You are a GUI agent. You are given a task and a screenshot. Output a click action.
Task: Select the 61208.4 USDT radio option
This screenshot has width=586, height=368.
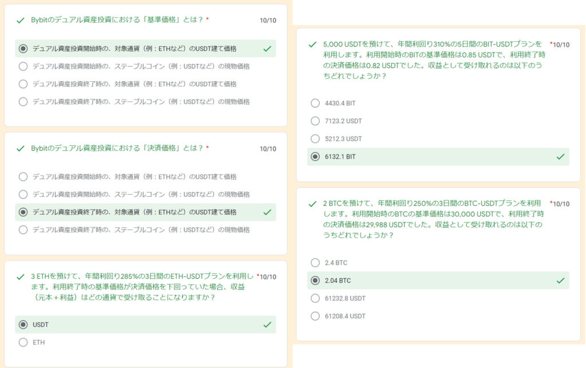point(315,316)
